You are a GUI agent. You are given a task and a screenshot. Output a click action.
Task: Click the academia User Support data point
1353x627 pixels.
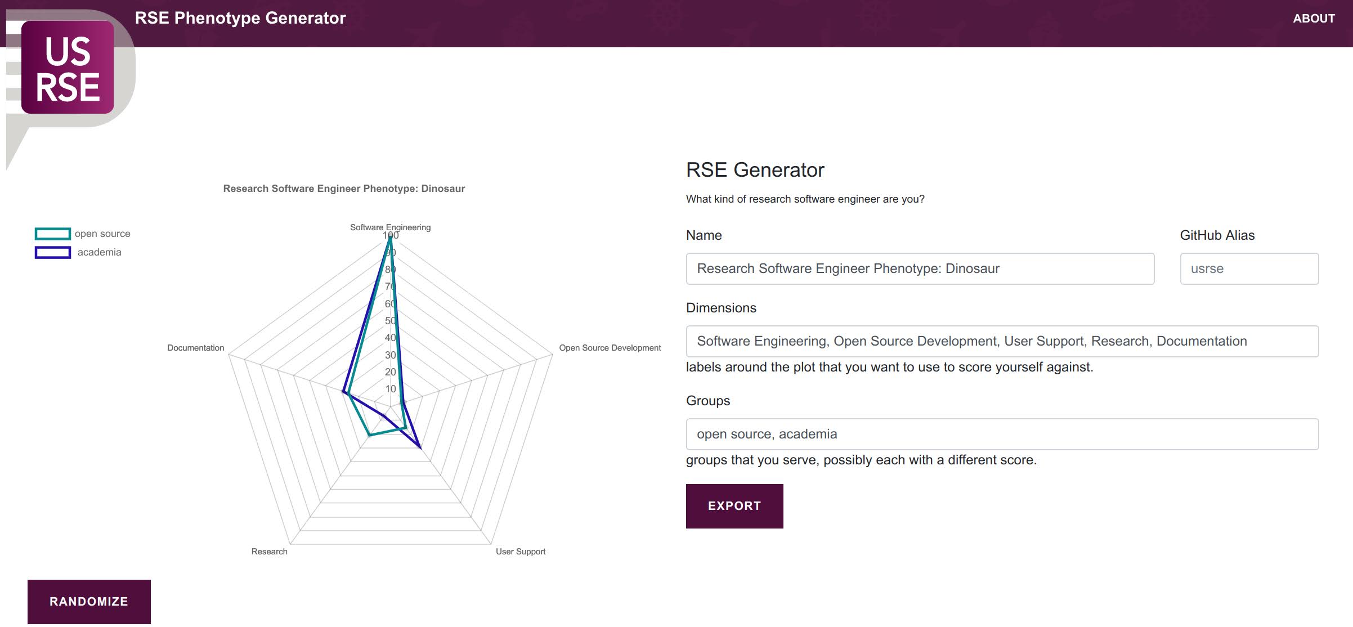click(420, 447)
